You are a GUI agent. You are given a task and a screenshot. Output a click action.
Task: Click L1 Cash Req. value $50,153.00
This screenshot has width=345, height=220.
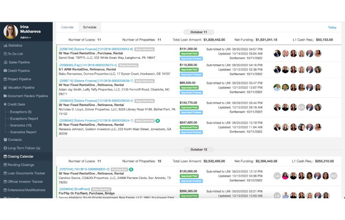pyautogui.click(x=325, y=40)
